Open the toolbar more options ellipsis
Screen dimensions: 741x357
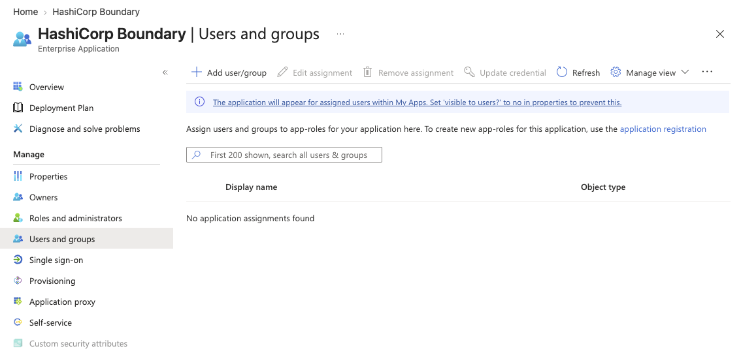pos(707,72)
